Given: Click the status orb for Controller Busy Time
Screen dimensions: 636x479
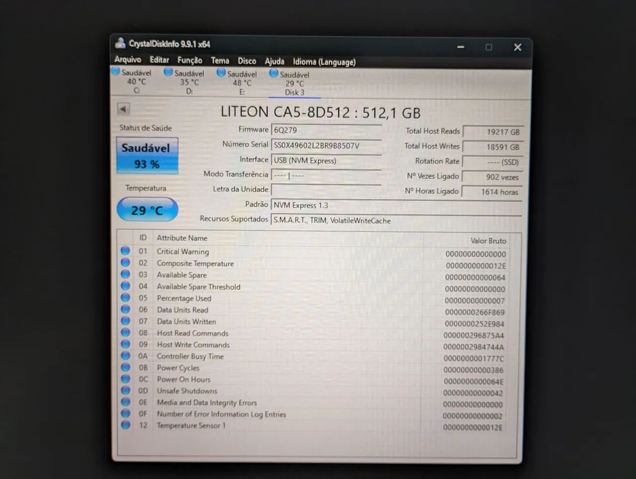Looking at the screenshot, I should 125,356.
